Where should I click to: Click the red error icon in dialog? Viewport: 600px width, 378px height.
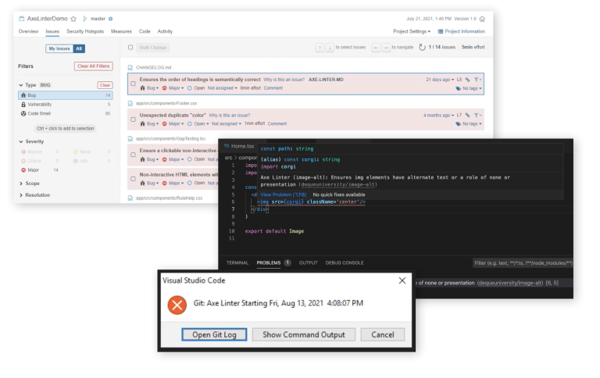pos(177,303)
